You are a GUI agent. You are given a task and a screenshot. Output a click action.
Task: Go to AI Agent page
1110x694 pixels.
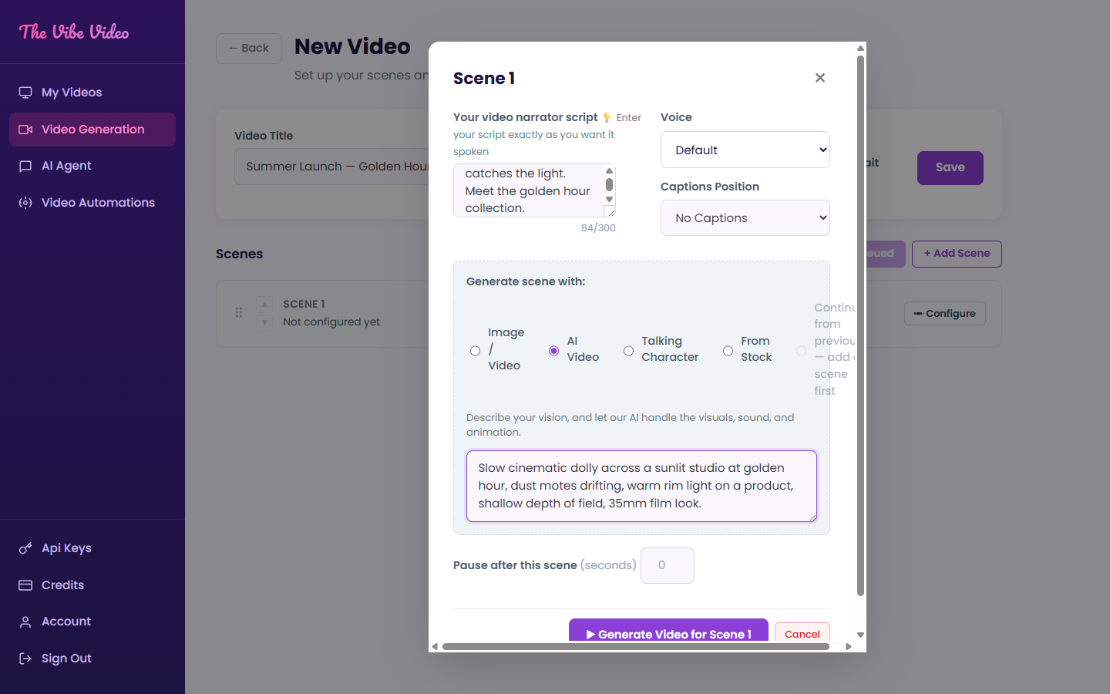[92, 166]
